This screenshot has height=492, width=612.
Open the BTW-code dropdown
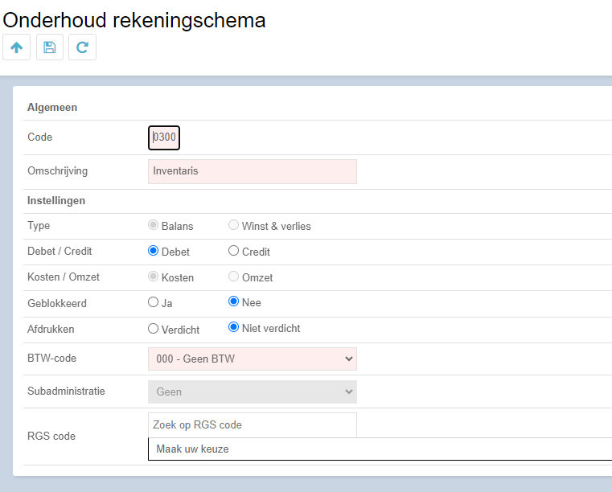tap(253, 359)
